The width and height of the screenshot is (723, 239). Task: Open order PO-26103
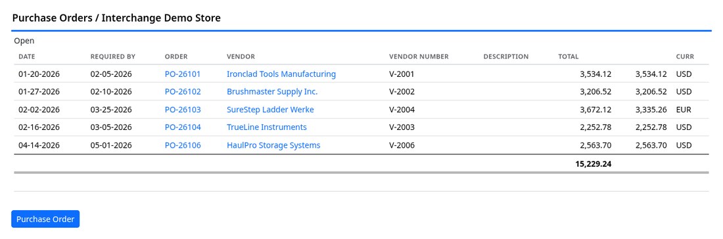click(x=183, y=110)
